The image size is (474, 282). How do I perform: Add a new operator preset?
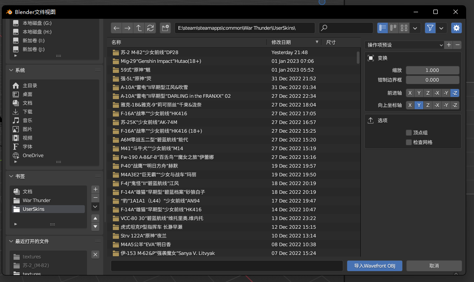point(449,45)
